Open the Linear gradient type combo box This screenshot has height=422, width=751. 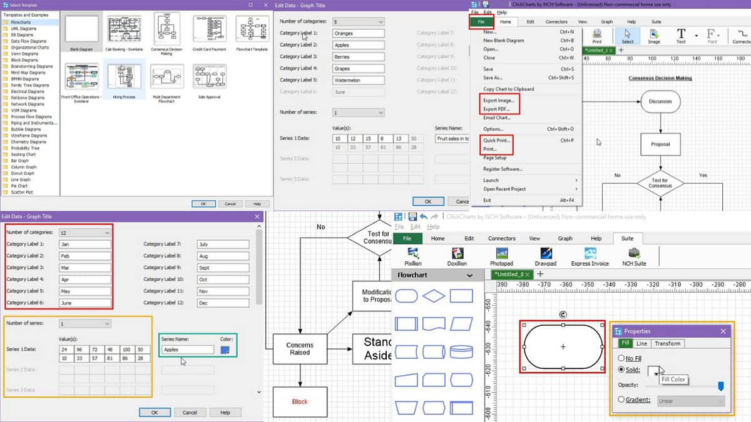click(x=690, y=401)
